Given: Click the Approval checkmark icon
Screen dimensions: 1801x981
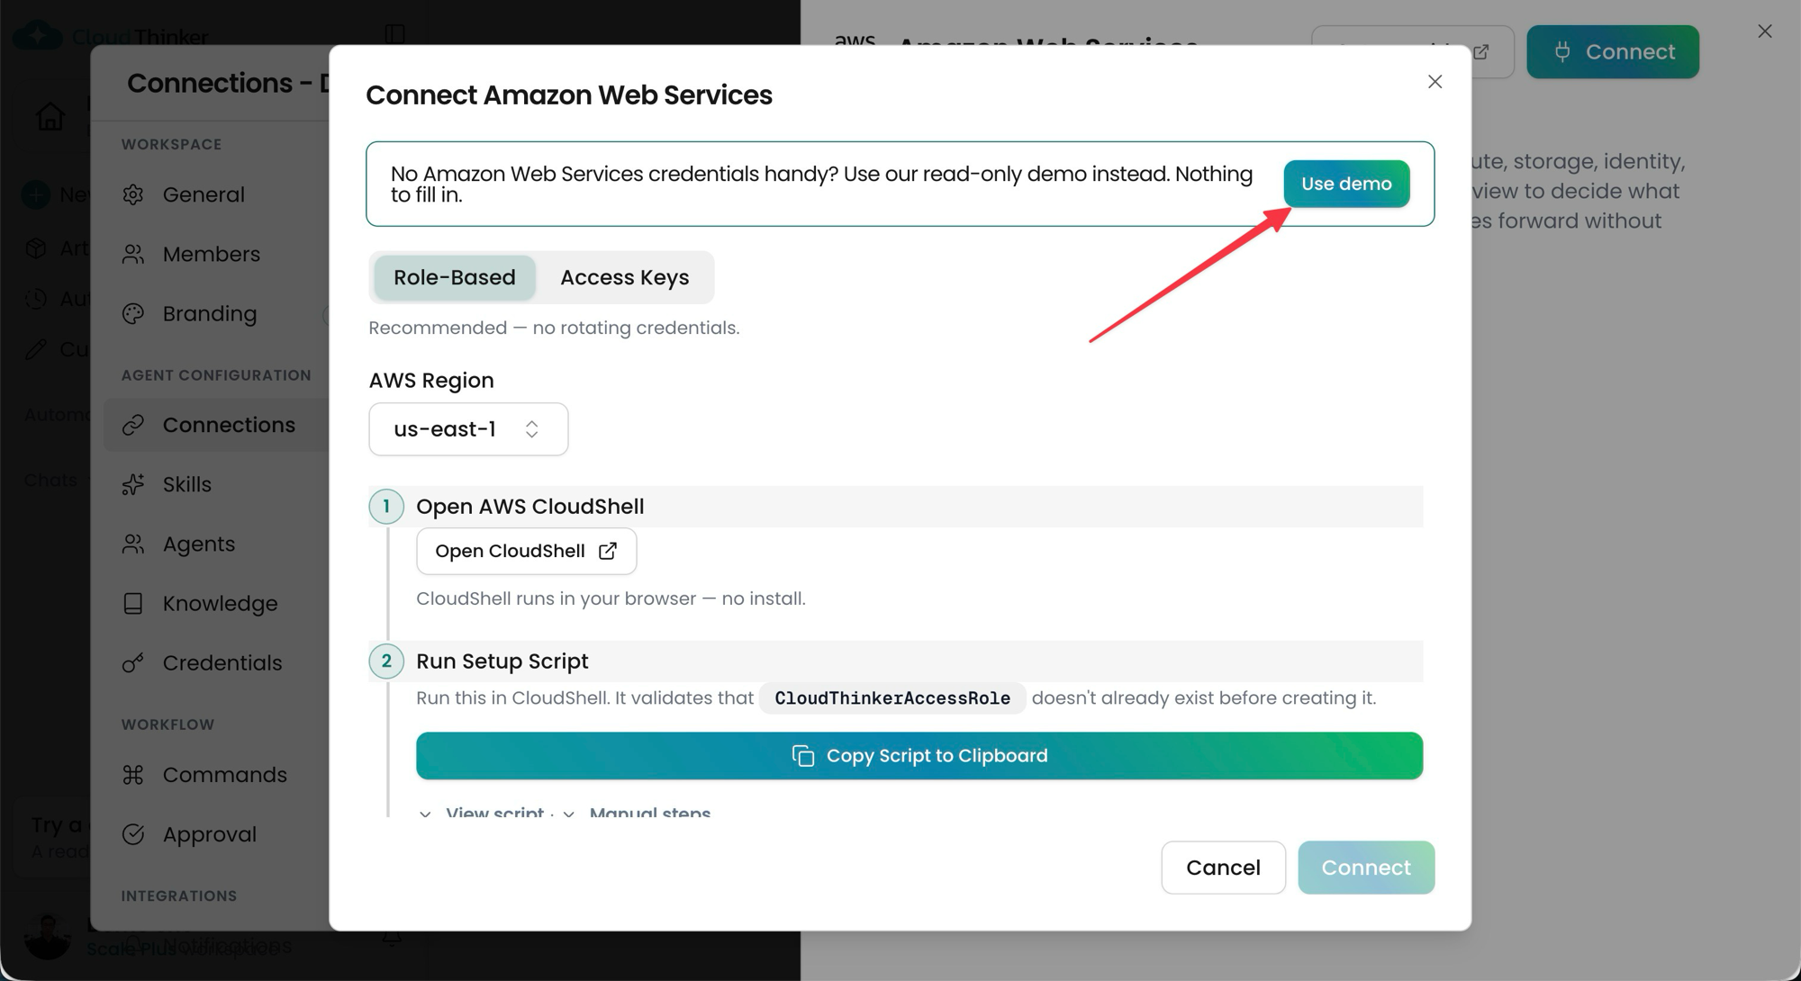Looking at the screenshot, I should pyautogui.click(x=133, y=834).
